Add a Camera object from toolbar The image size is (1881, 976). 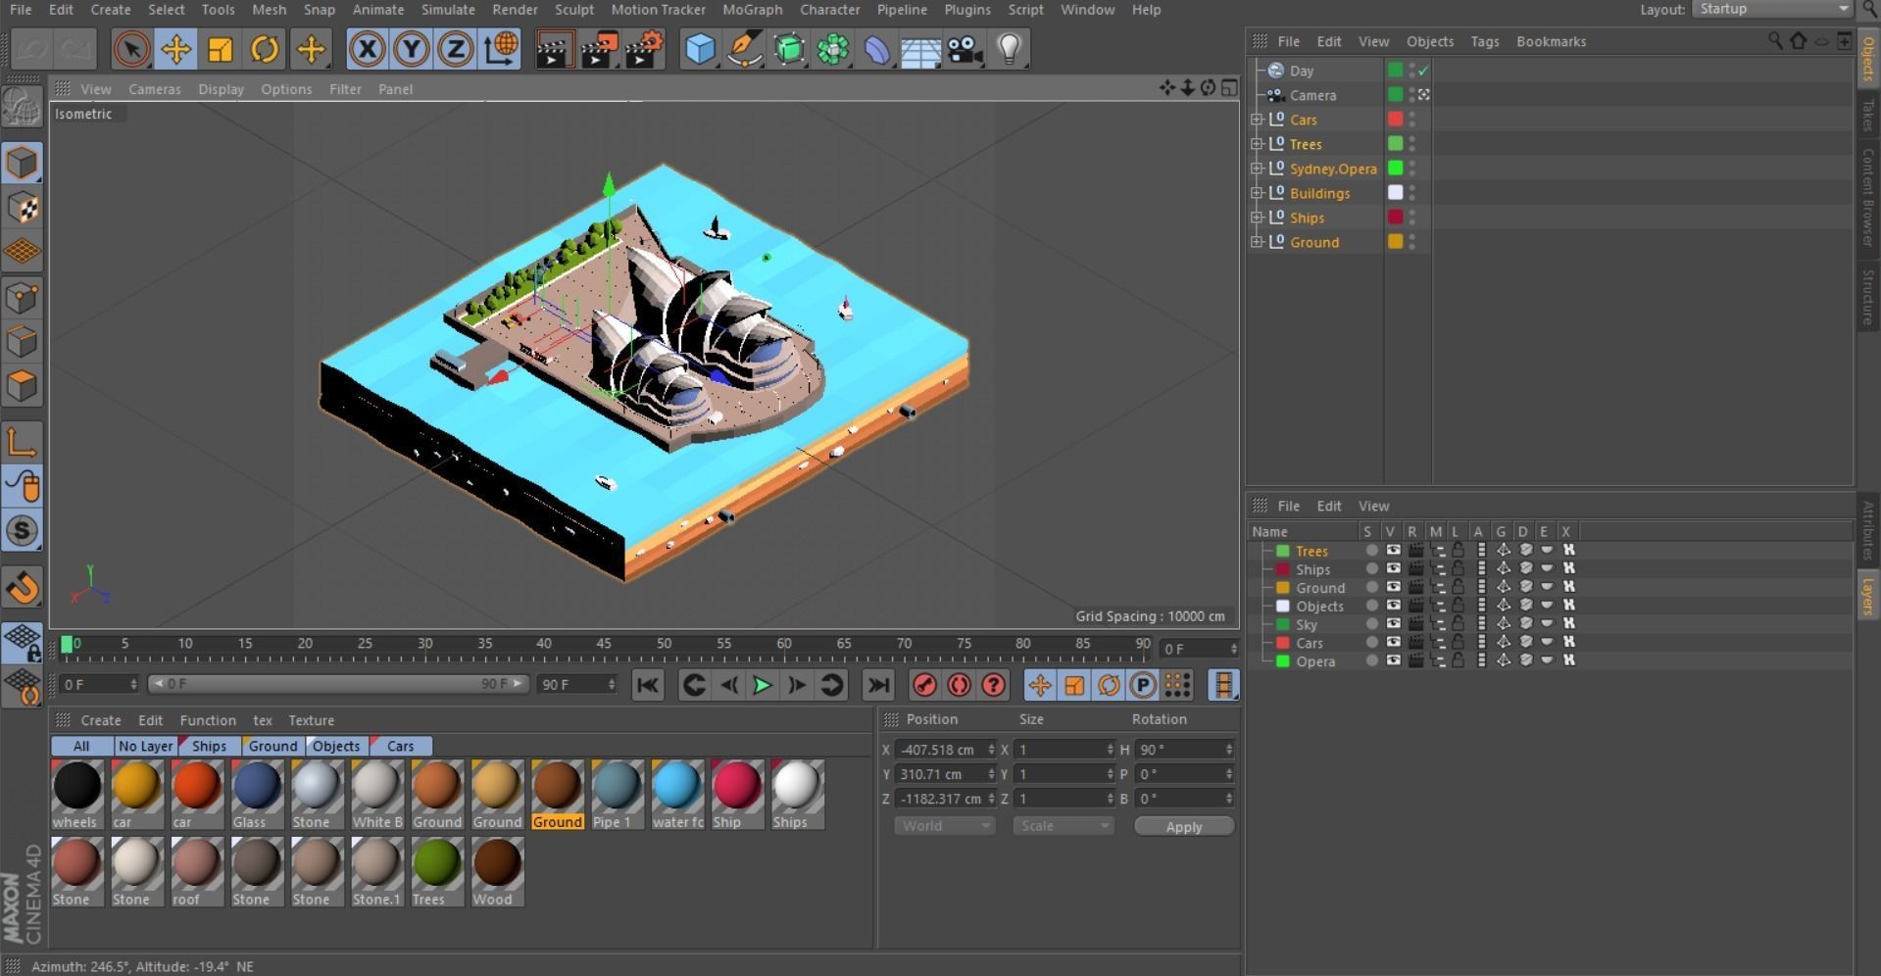pos(965,49)
